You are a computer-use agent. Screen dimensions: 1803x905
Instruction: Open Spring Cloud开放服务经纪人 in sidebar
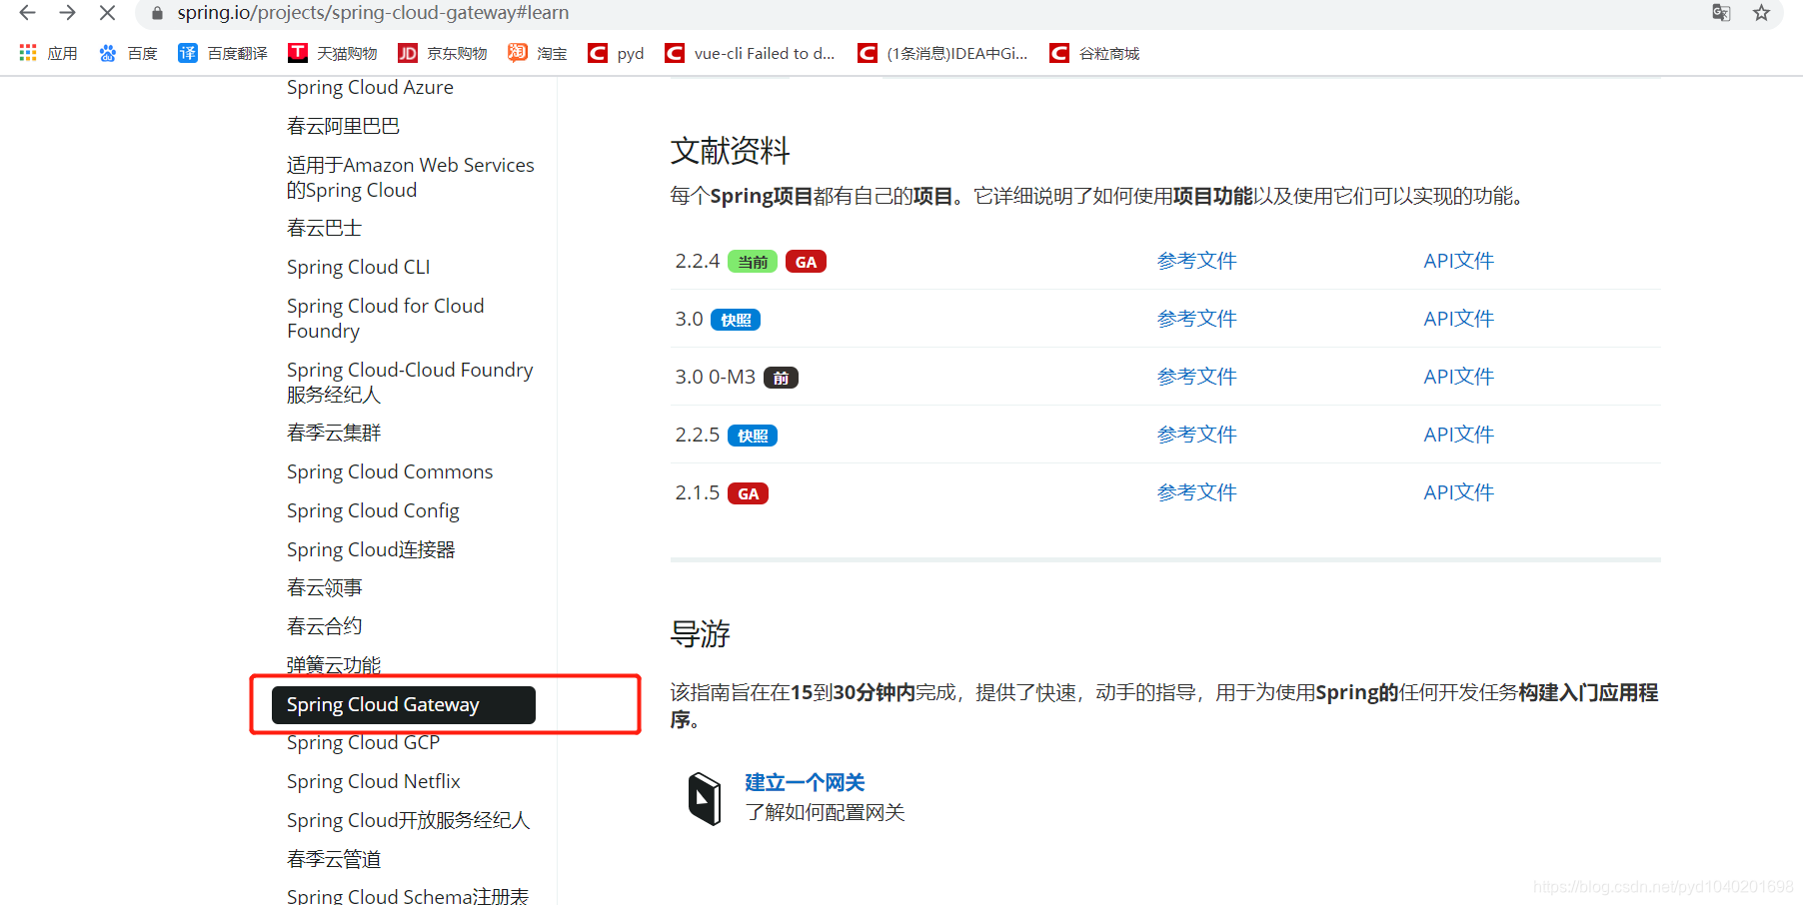[x=408, y=820]
